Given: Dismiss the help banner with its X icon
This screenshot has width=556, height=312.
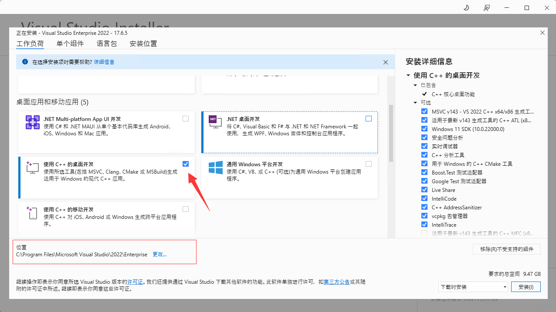Looking at the screenshot, I should tap(386, 62).
